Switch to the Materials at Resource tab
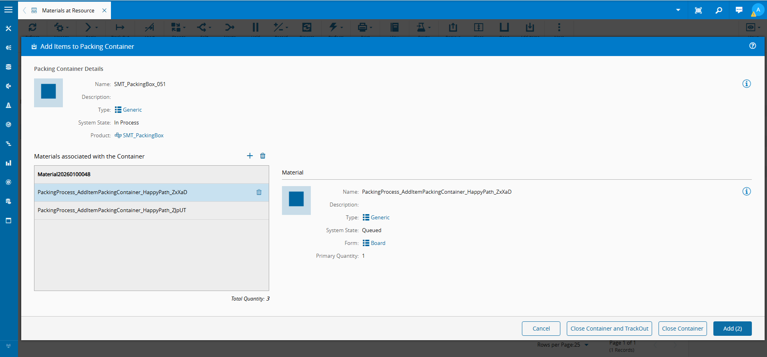This screenshot has height=357, width=767. [x=68, y=10]
